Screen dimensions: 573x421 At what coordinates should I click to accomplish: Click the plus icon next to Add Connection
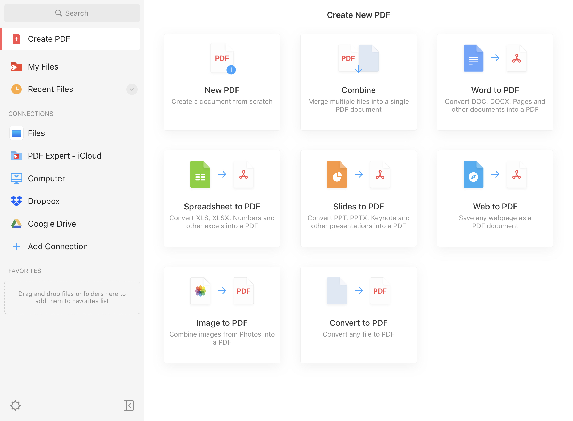(16, 246)
